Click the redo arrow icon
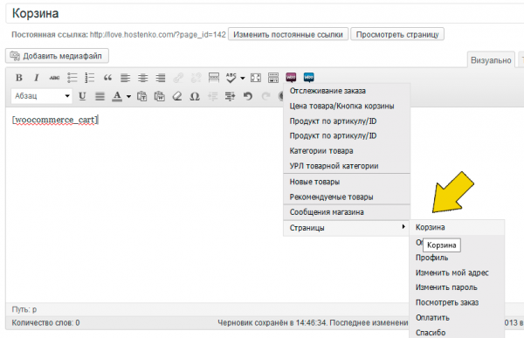This screenshot has width=524, height=338. pos(265,96)
